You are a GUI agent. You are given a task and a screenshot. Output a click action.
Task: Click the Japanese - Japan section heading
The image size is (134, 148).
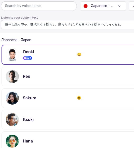(x=16, y=40)
